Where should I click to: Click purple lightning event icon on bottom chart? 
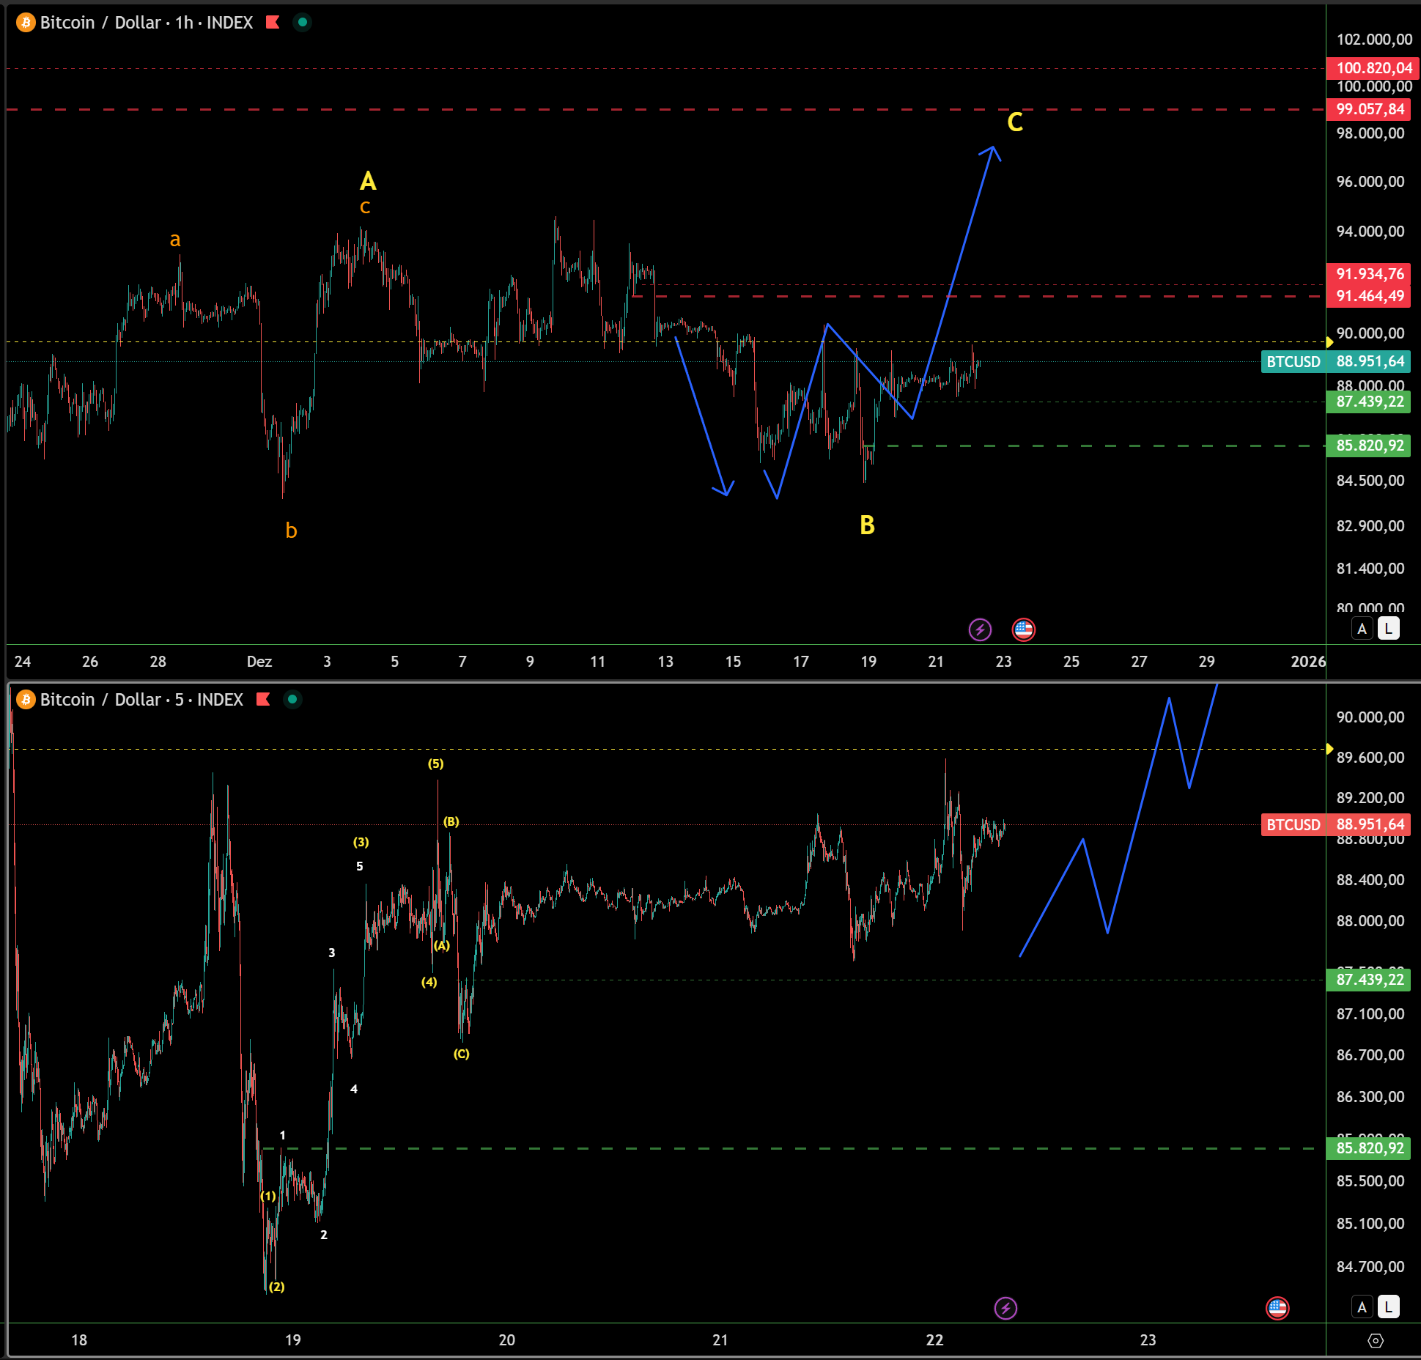[x=1005, y=1308]
